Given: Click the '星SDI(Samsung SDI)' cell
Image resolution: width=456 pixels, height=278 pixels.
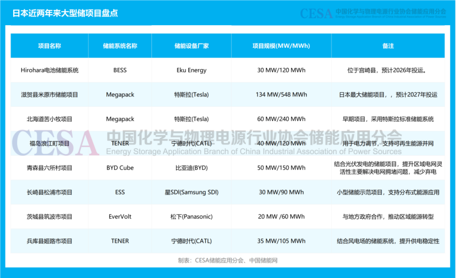Looking at the screenshot, I should click(x=192, y=192).
